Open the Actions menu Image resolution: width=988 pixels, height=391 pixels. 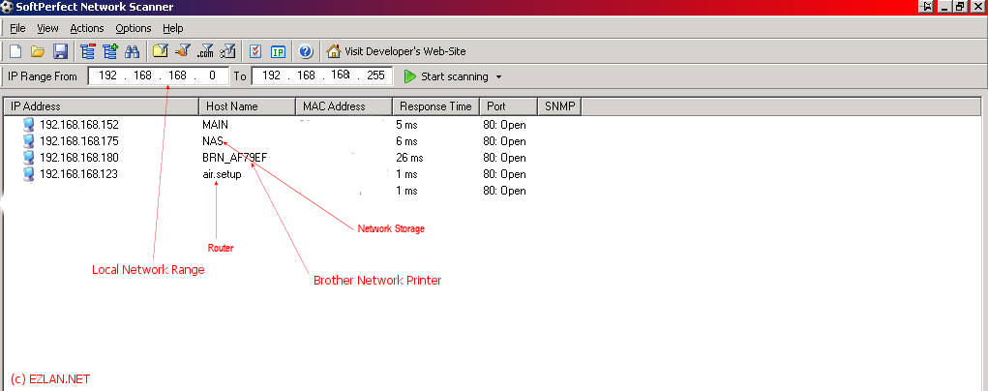(x=87, y=28)
